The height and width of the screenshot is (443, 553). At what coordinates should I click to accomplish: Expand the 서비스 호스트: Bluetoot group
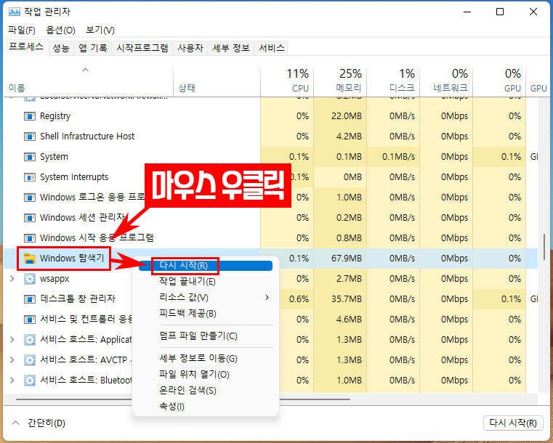(x=12, y=381)
